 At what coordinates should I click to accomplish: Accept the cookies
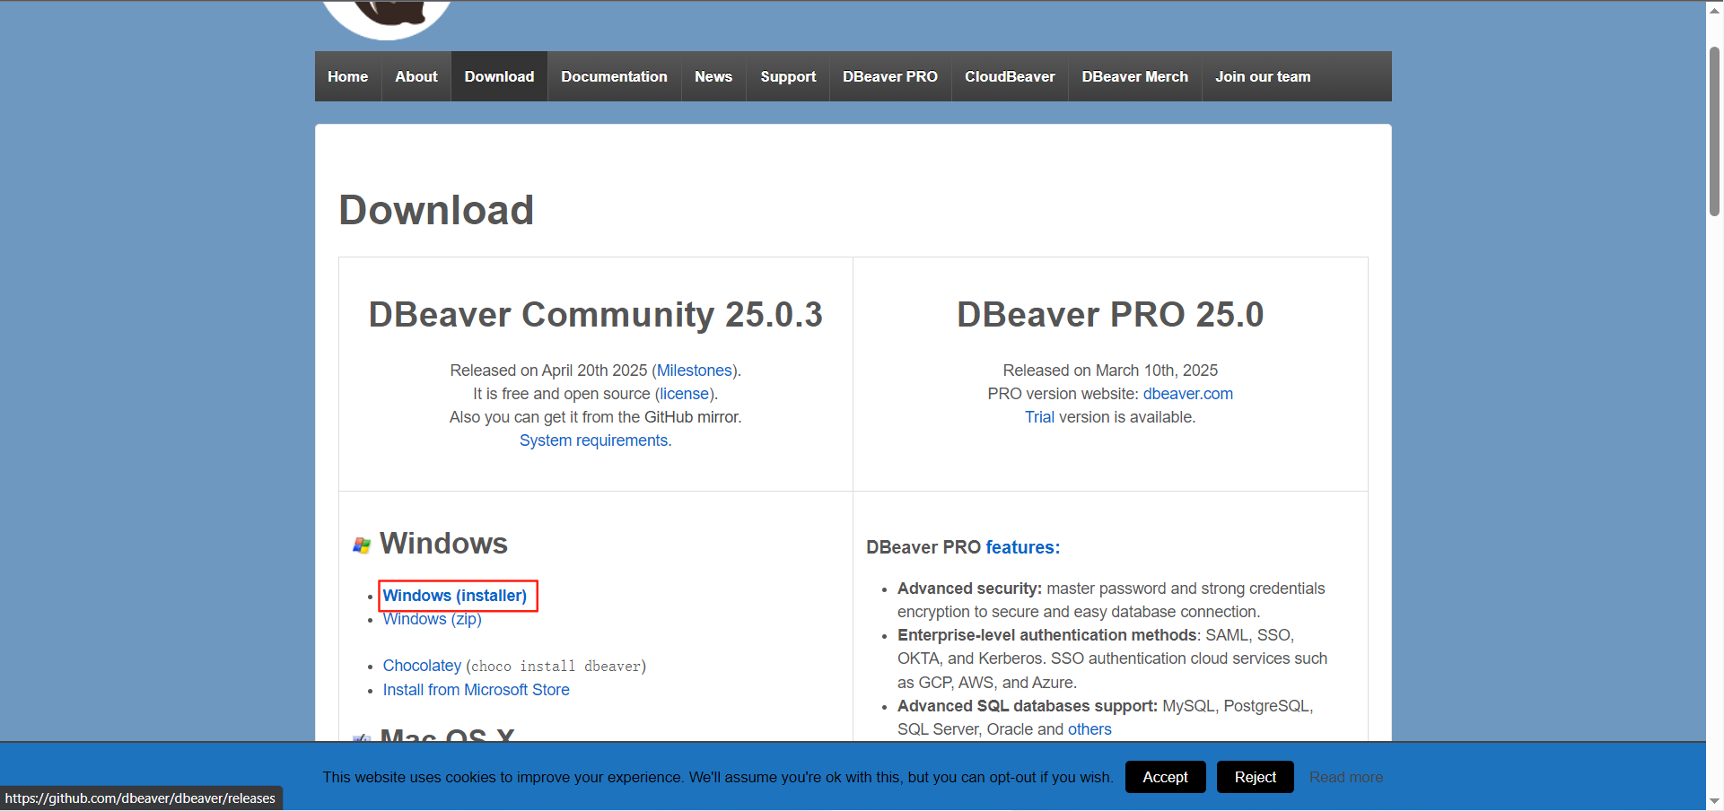coord(1165,777)
